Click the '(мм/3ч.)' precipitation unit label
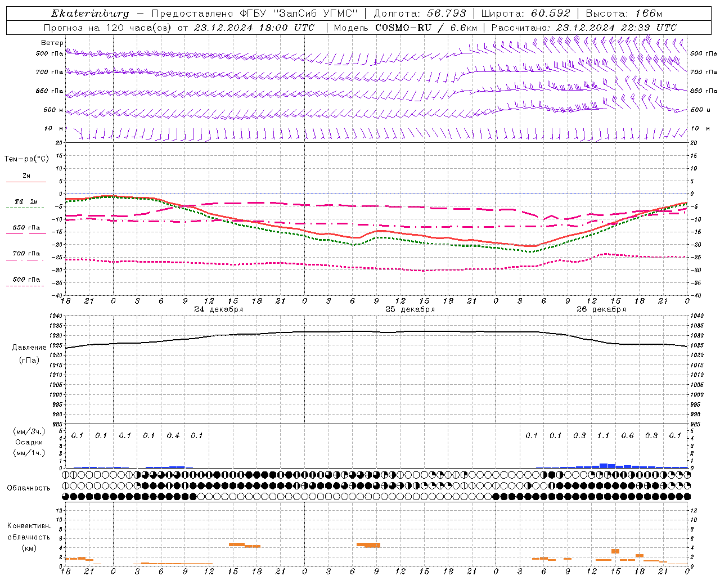Viewport: 720px width, 576px height. (x=29, y=431)
